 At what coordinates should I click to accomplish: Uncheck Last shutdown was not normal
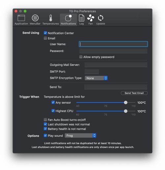(x=45, y=124)
